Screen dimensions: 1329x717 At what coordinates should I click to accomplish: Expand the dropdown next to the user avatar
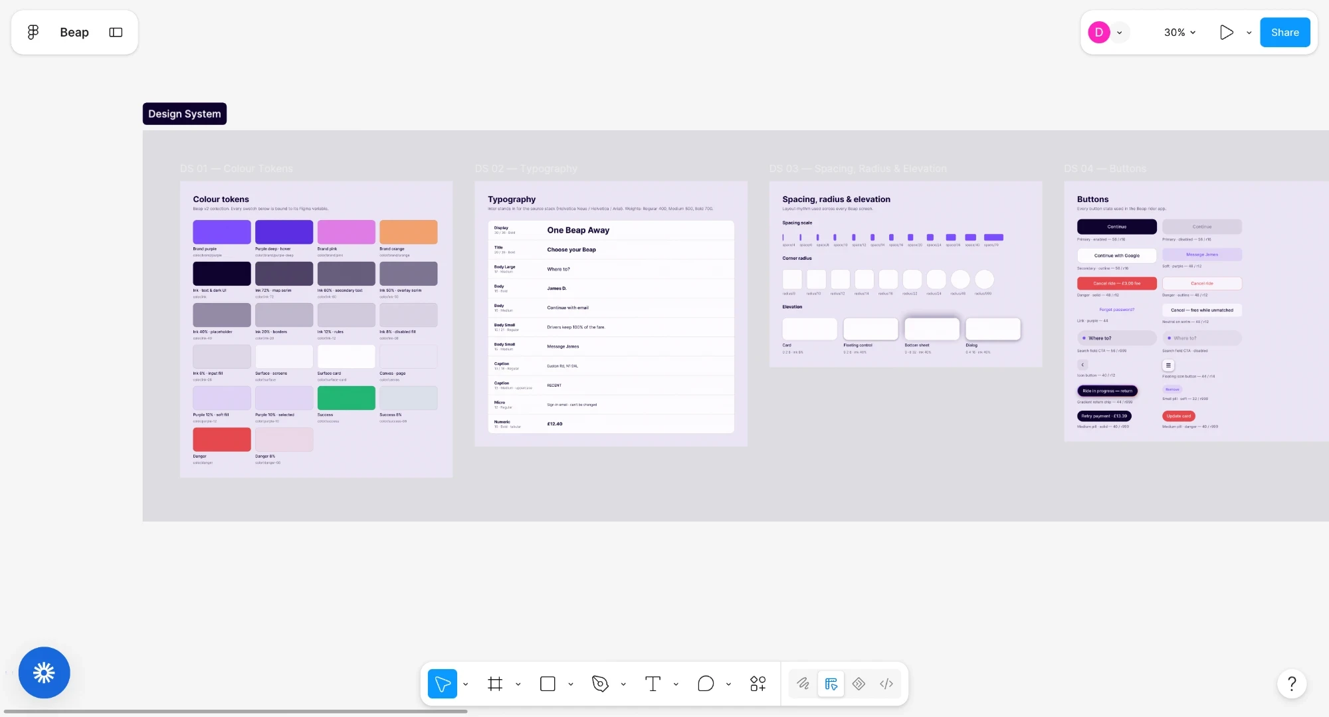tap(1120, 33)
